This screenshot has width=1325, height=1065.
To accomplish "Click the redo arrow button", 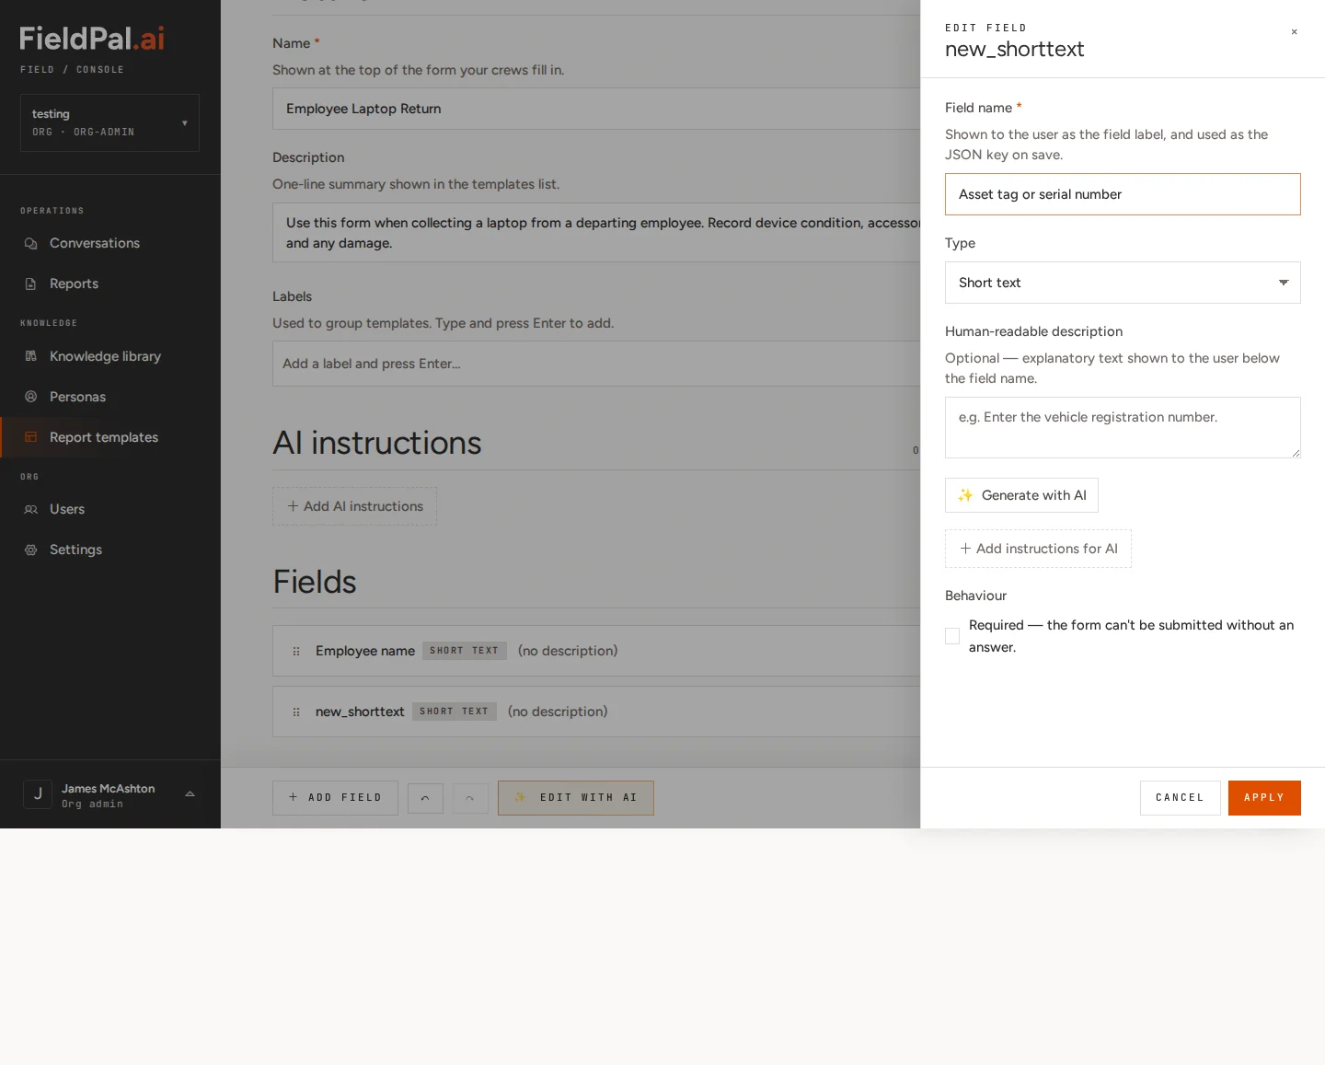I will (470, 799).
